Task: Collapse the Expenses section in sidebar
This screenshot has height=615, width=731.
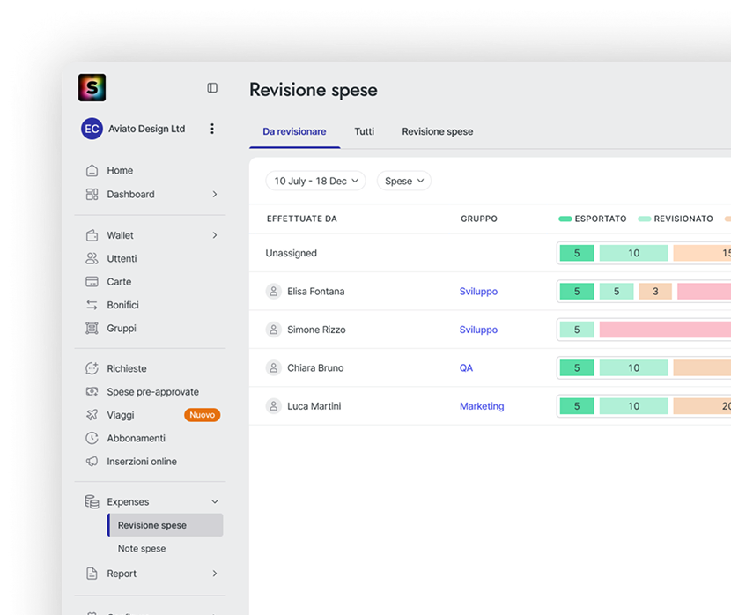Action: (x=215, y=502)
